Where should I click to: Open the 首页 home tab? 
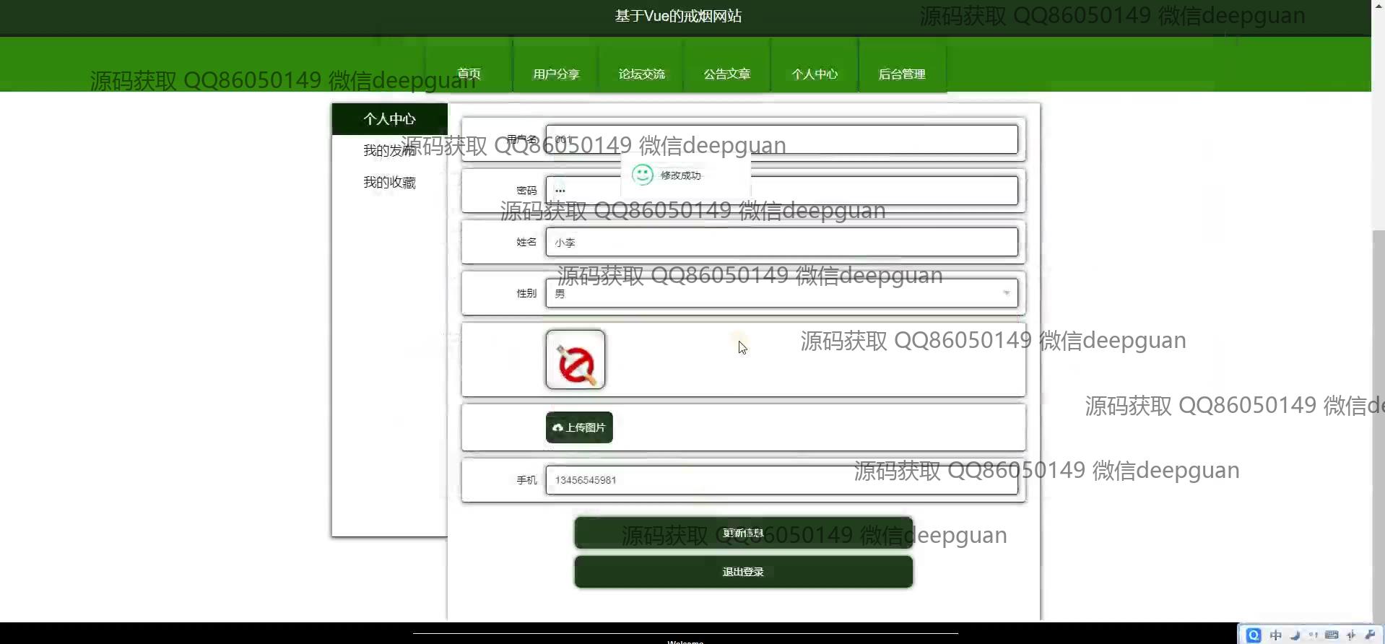coord(469,74)
